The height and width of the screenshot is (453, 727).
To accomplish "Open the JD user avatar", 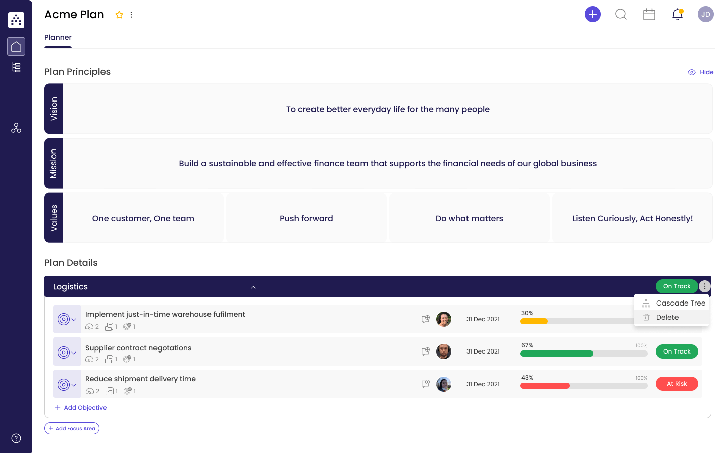I will pos(706,14).
